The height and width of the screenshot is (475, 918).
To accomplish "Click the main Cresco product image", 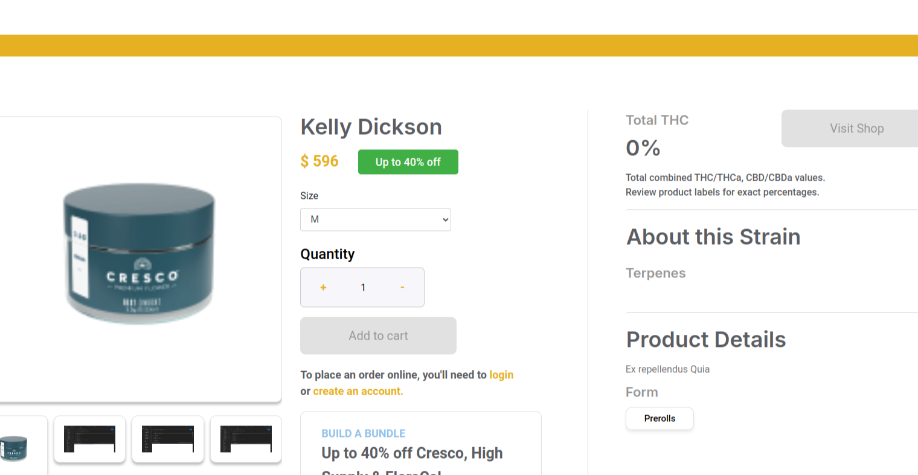I will 139,254.
